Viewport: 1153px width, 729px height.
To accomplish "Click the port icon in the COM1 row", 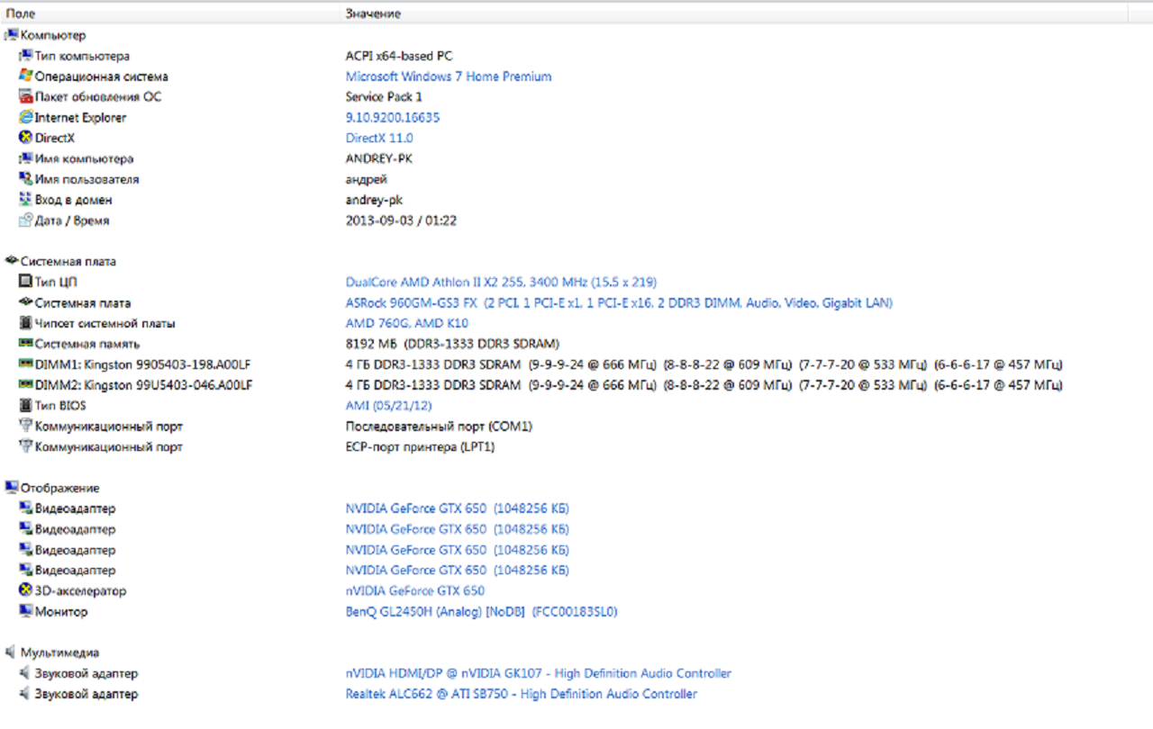I will coord(25,426).
